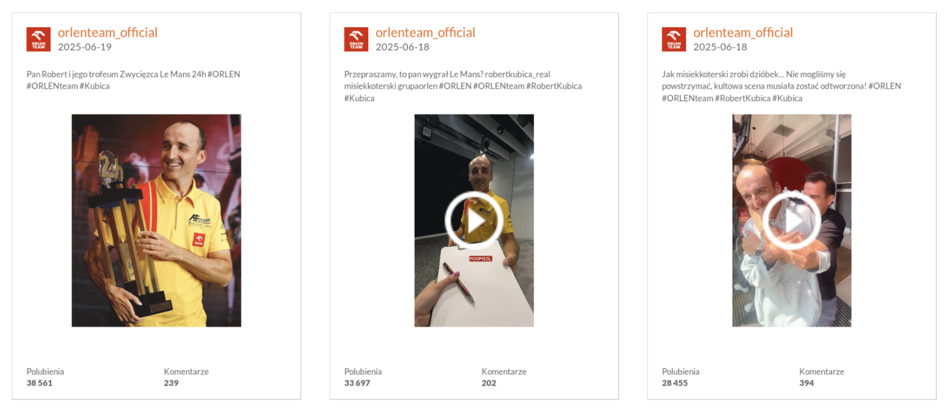The image size is (950, 416).
Task: Click the 2025-06-19 date label
Action: pos(85,47)
